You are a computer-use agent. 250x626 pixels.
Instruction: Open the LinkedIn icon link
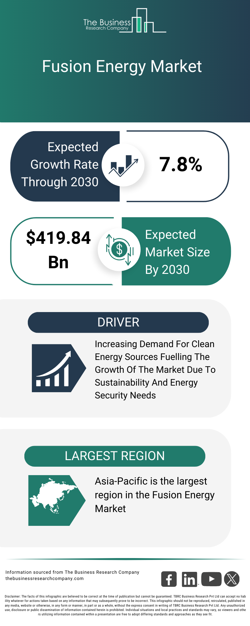pyautogui.click(x=189, y=579)
